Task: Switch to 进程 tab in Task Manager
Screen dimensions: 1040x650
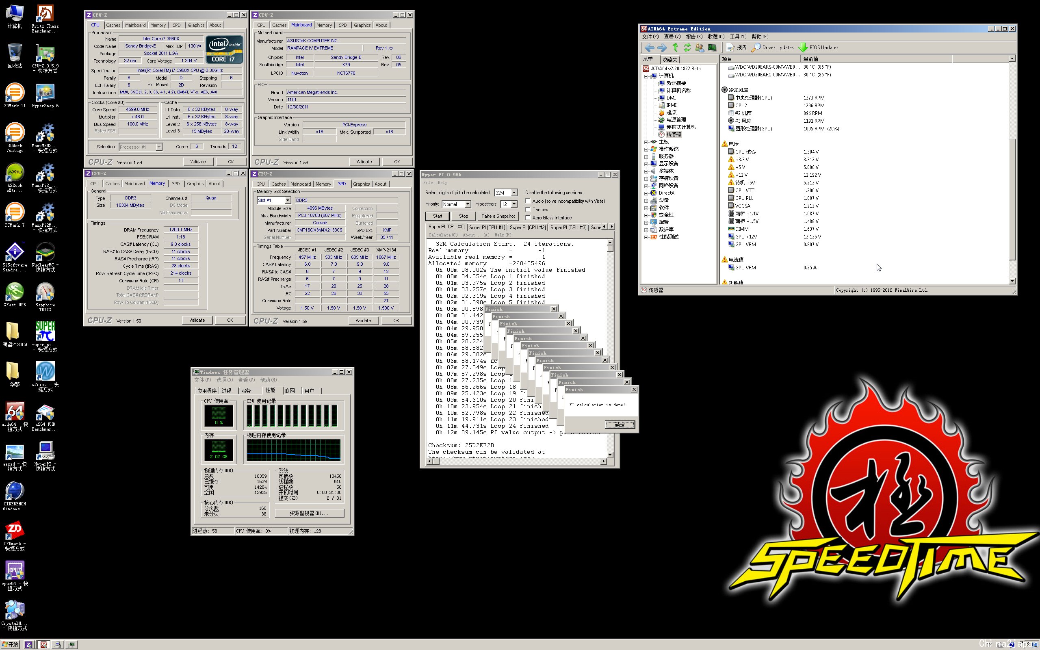Action: [226, 391]
